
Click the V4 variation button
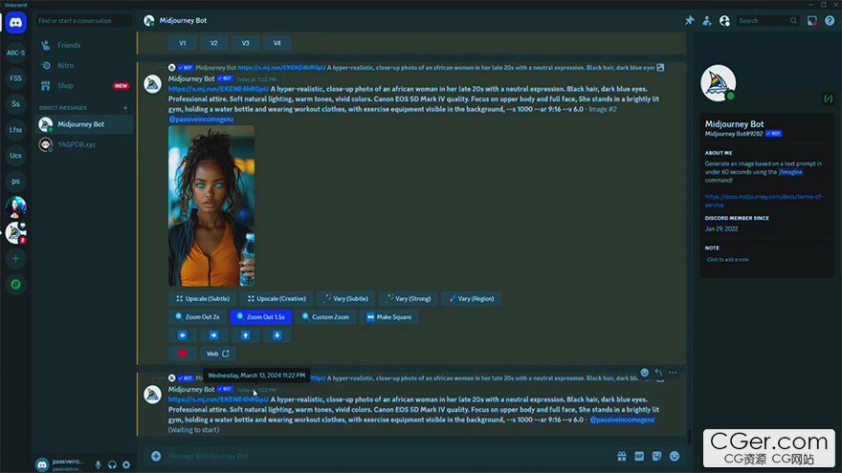click(277, 43)
